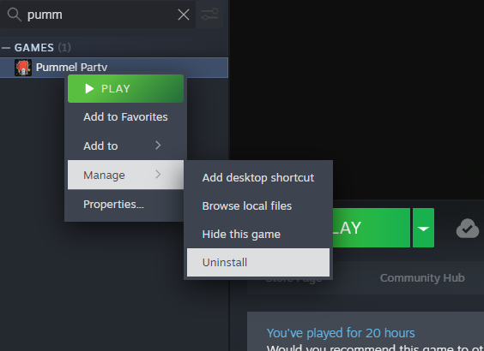This screenshot has height=351, width=484.
Task: Click the GAMES category header text
Action: 34,48
